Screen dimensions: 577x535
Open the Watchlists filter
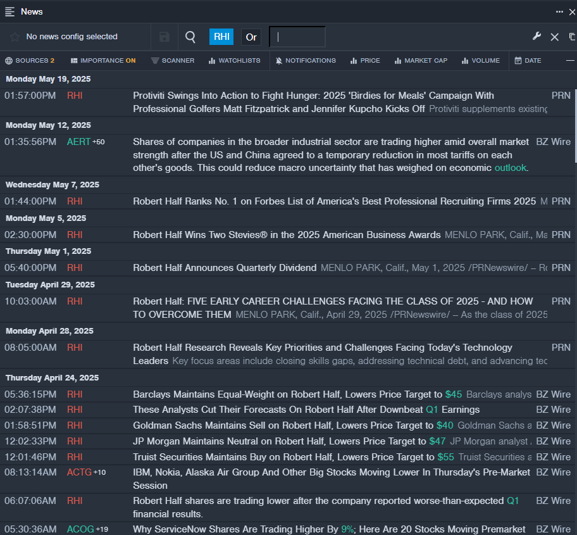[x=234, y=60]
